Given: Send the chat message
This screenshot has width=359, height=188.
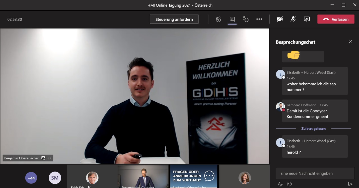Looking at the screenshot, I should (350, 184).
